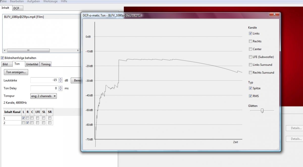This screenshot has height=167, width=303.
Task: Enable LFE (Subwoofer) channel checkbox
Action: click(x=250, y=57)
